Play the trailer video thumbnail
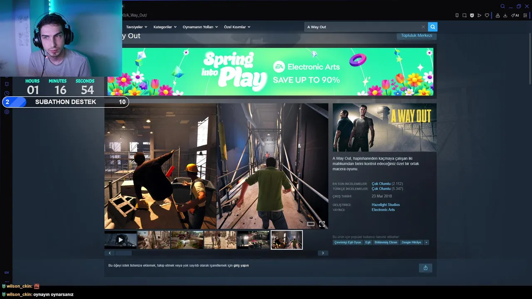Screen dimensions: 532x299 [x=121, y=240]
